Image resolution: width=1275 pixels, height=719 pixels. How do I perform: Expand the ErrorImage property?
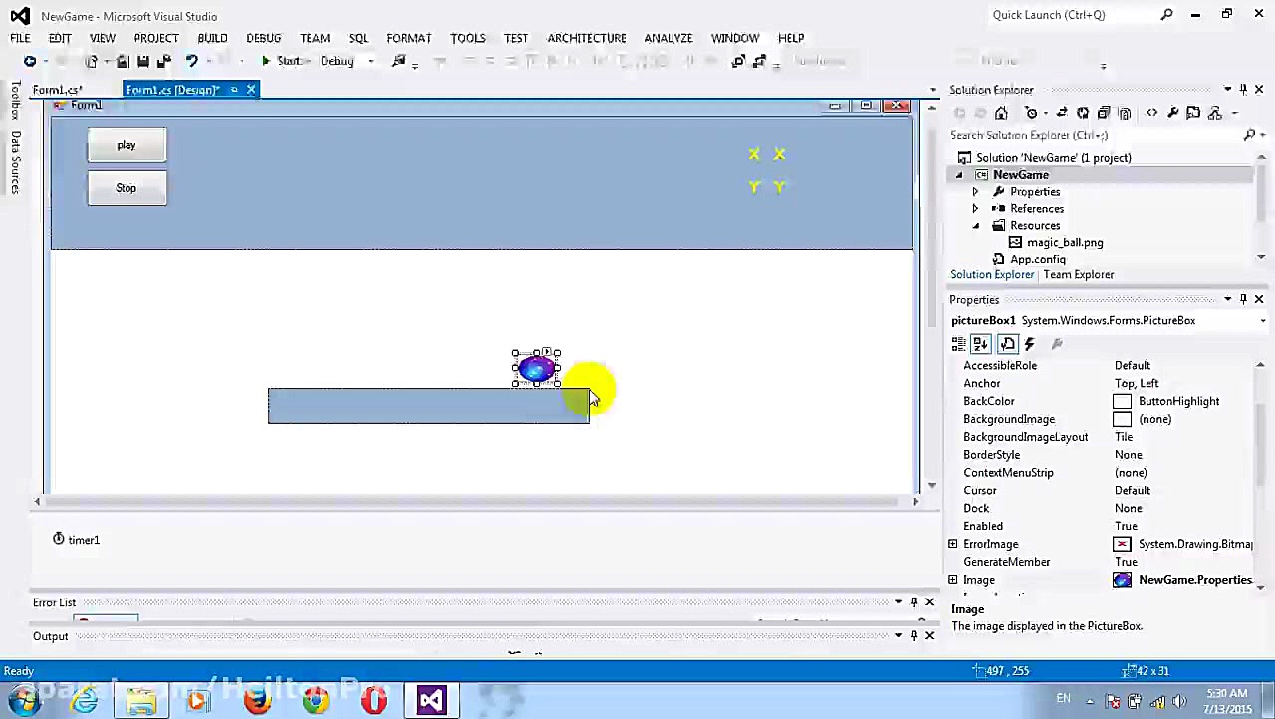pos(953,544)
